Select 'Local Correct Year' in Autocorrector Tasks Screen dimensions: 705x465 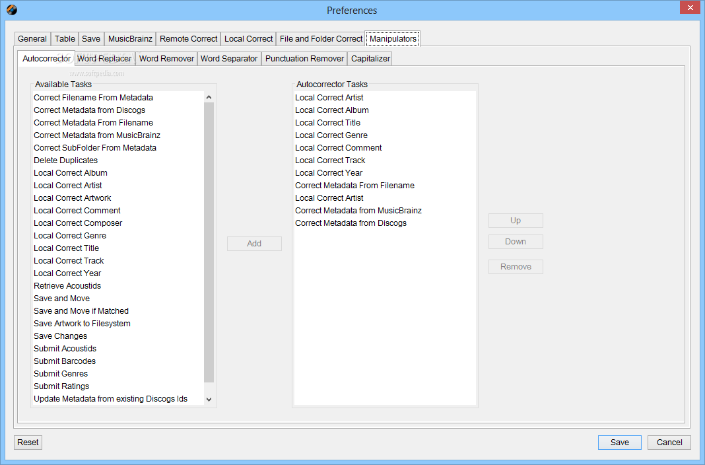(x=385, y=173)
